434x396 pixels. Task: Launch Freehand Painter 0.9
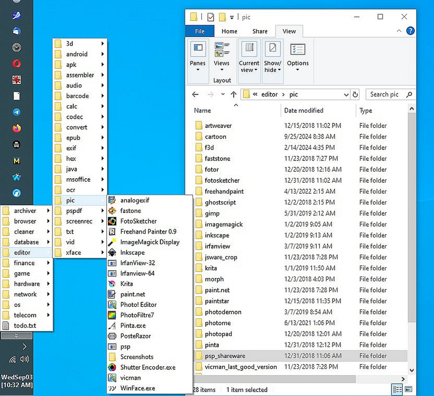[x=150, y=232]
